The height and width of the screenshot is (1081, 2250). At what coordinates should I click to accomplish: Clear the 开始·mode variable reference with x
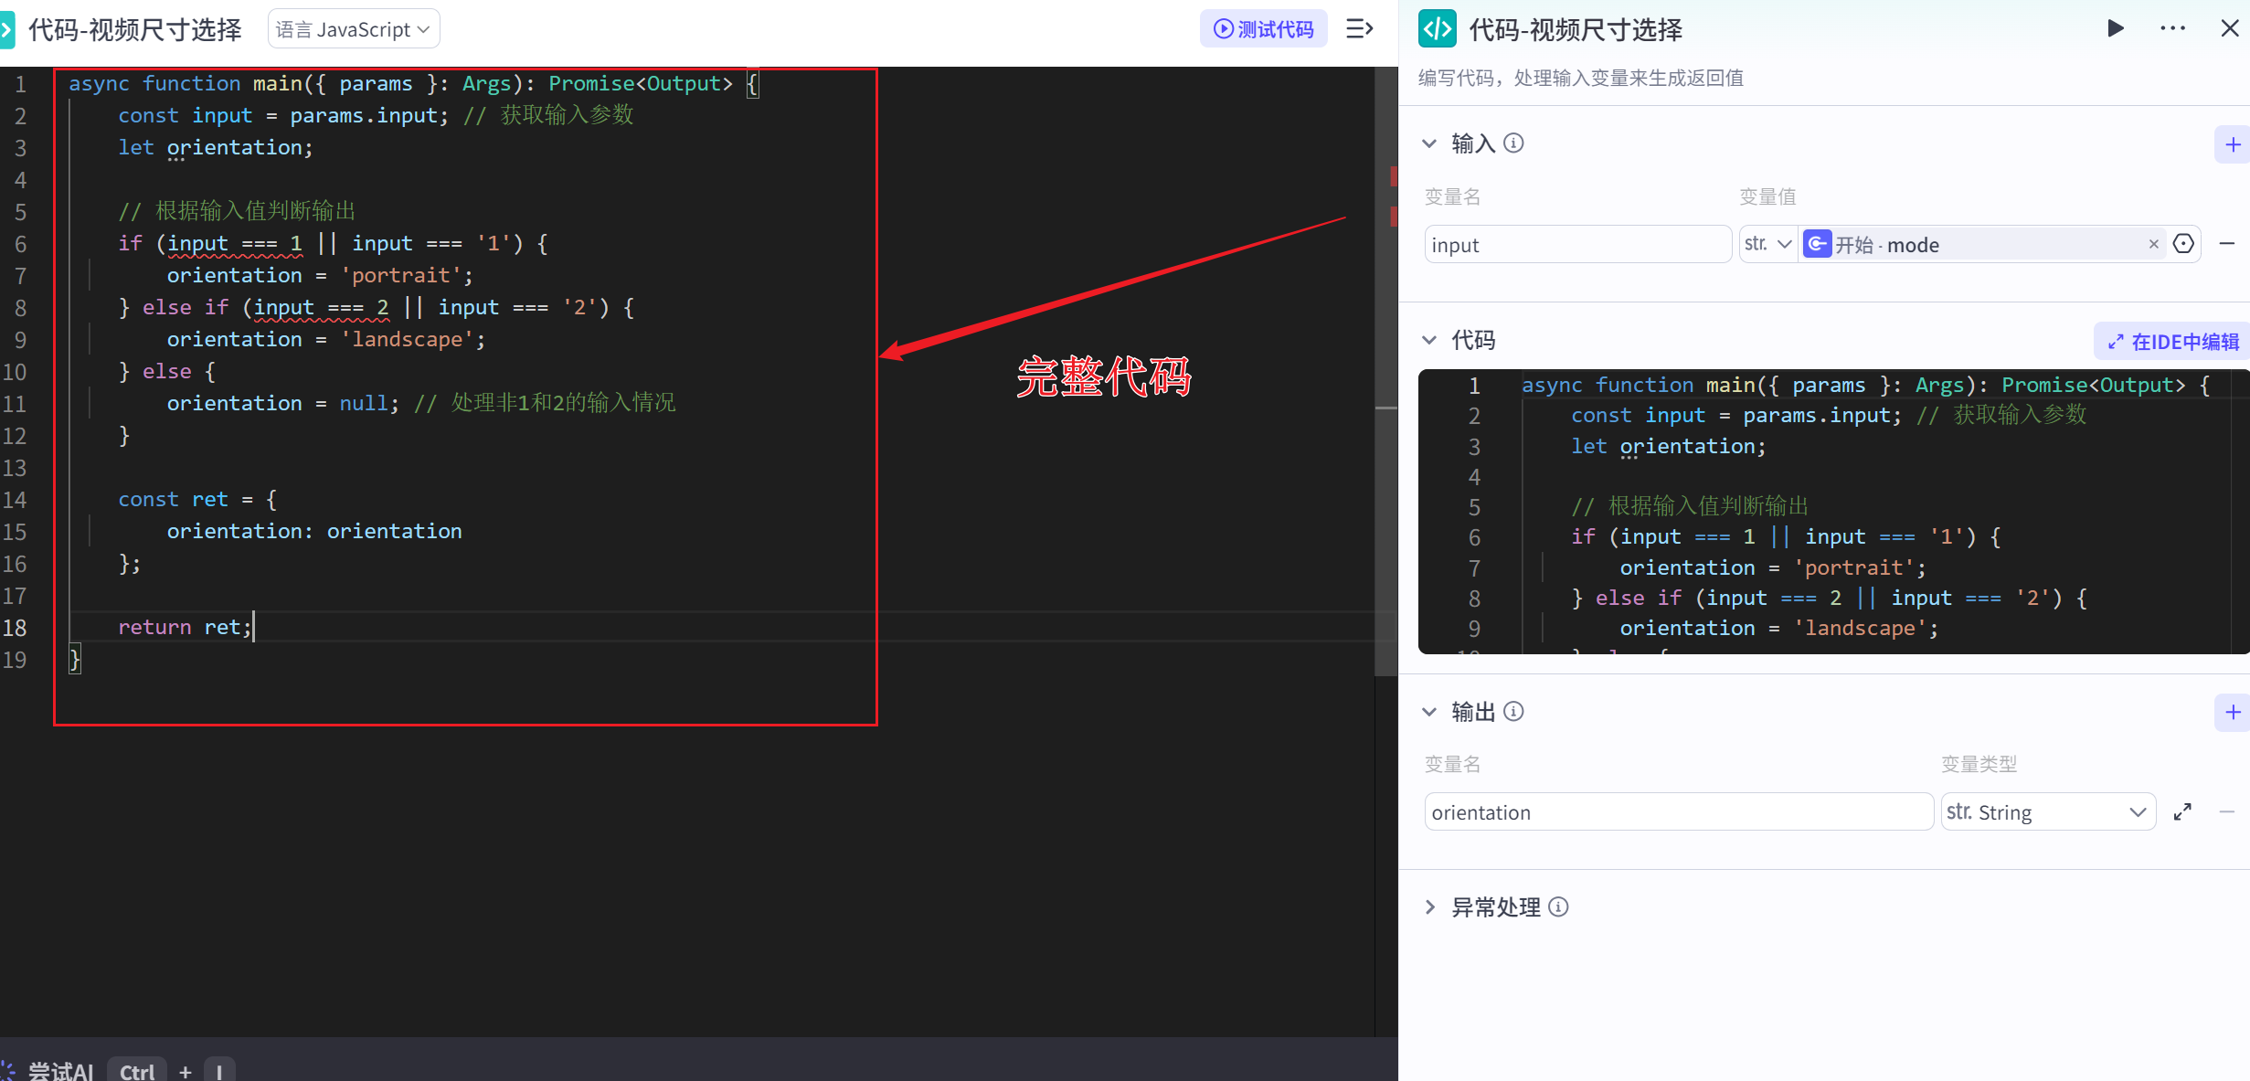click(x=2154, y=243)
